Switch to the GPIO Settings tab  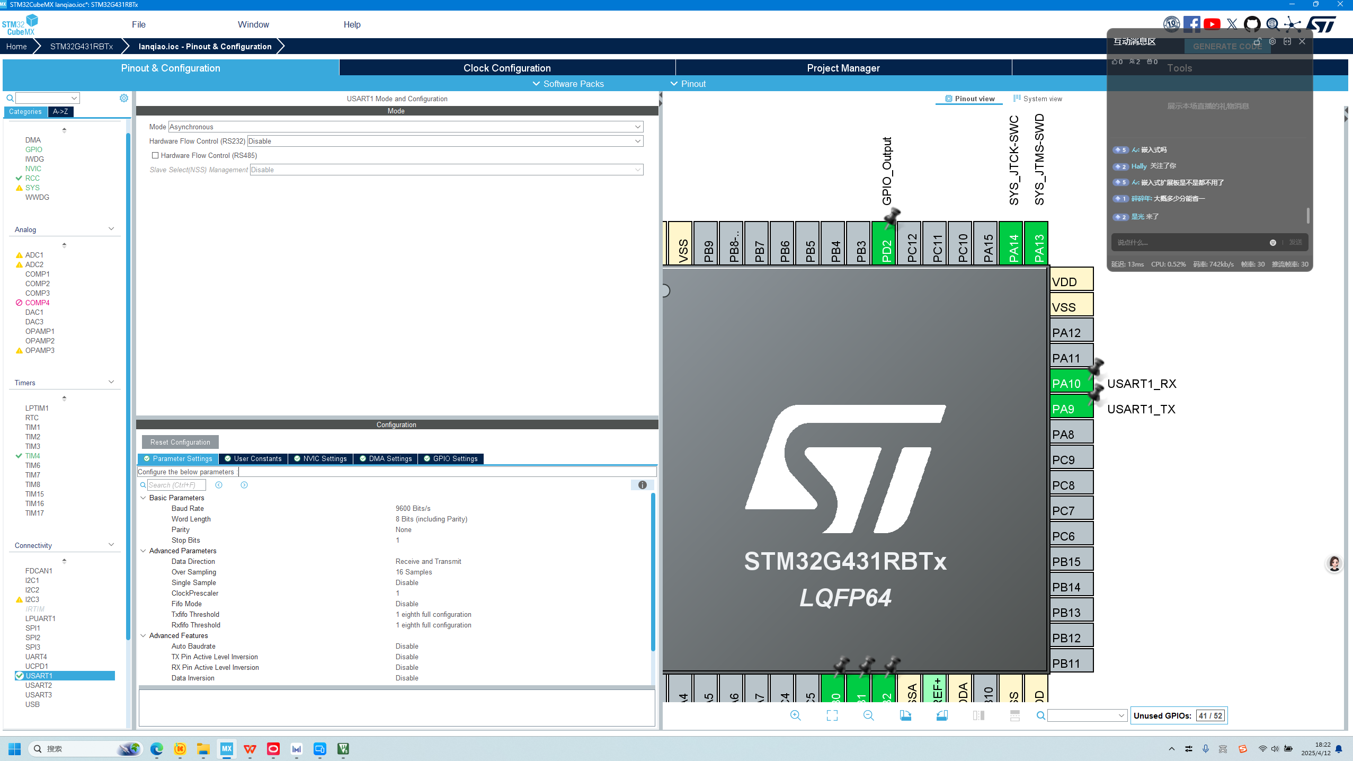tap(451, 458)
